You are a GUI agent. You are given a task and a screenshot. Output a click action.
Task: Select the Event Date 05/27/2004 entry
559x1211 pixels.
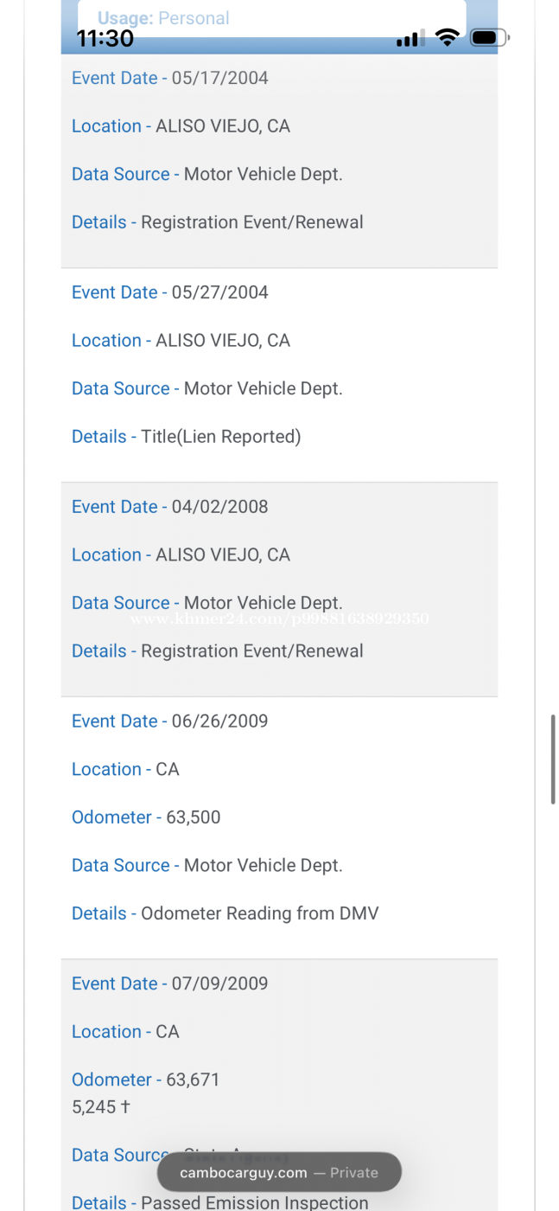tap(169, 292)
